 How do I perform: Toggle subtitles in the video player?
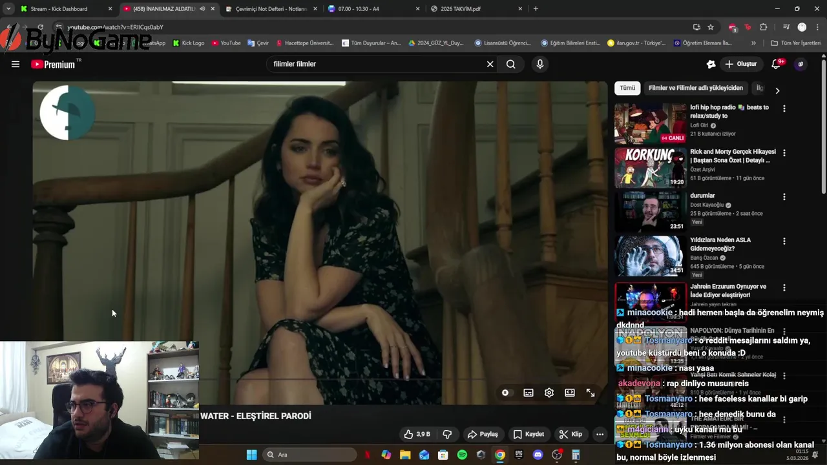[x=529, y=393]
